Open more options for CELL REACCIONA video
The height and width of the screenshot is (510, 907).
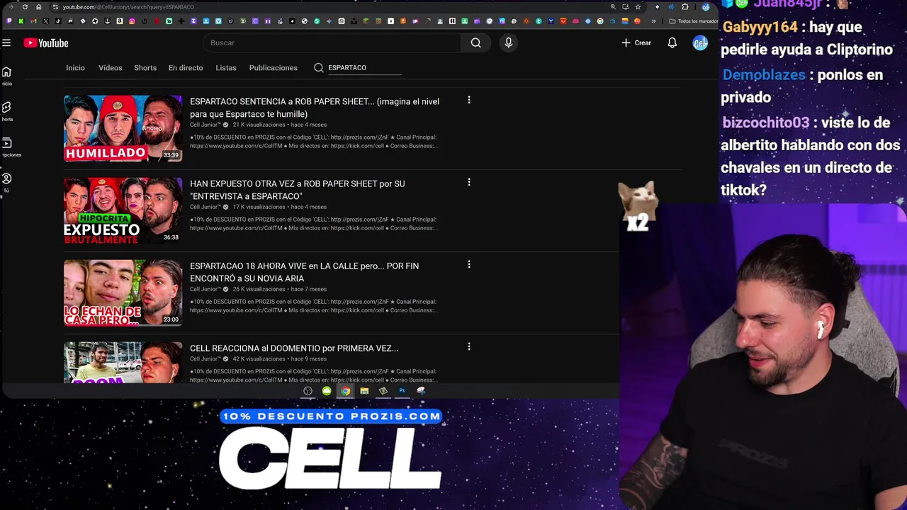pos(468,346)
